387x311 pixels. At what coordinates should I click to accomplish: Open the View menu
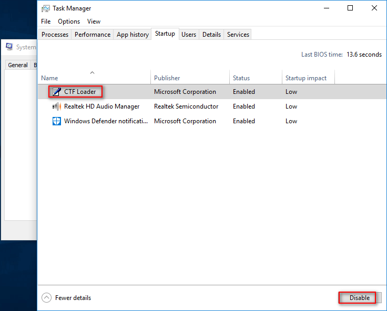pyautogui.click(x=94, y=22)
